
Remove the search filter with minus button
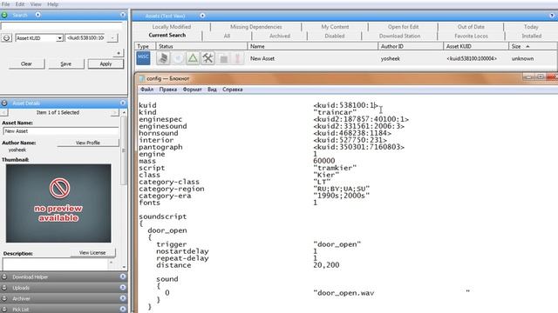tap(112, 38)
